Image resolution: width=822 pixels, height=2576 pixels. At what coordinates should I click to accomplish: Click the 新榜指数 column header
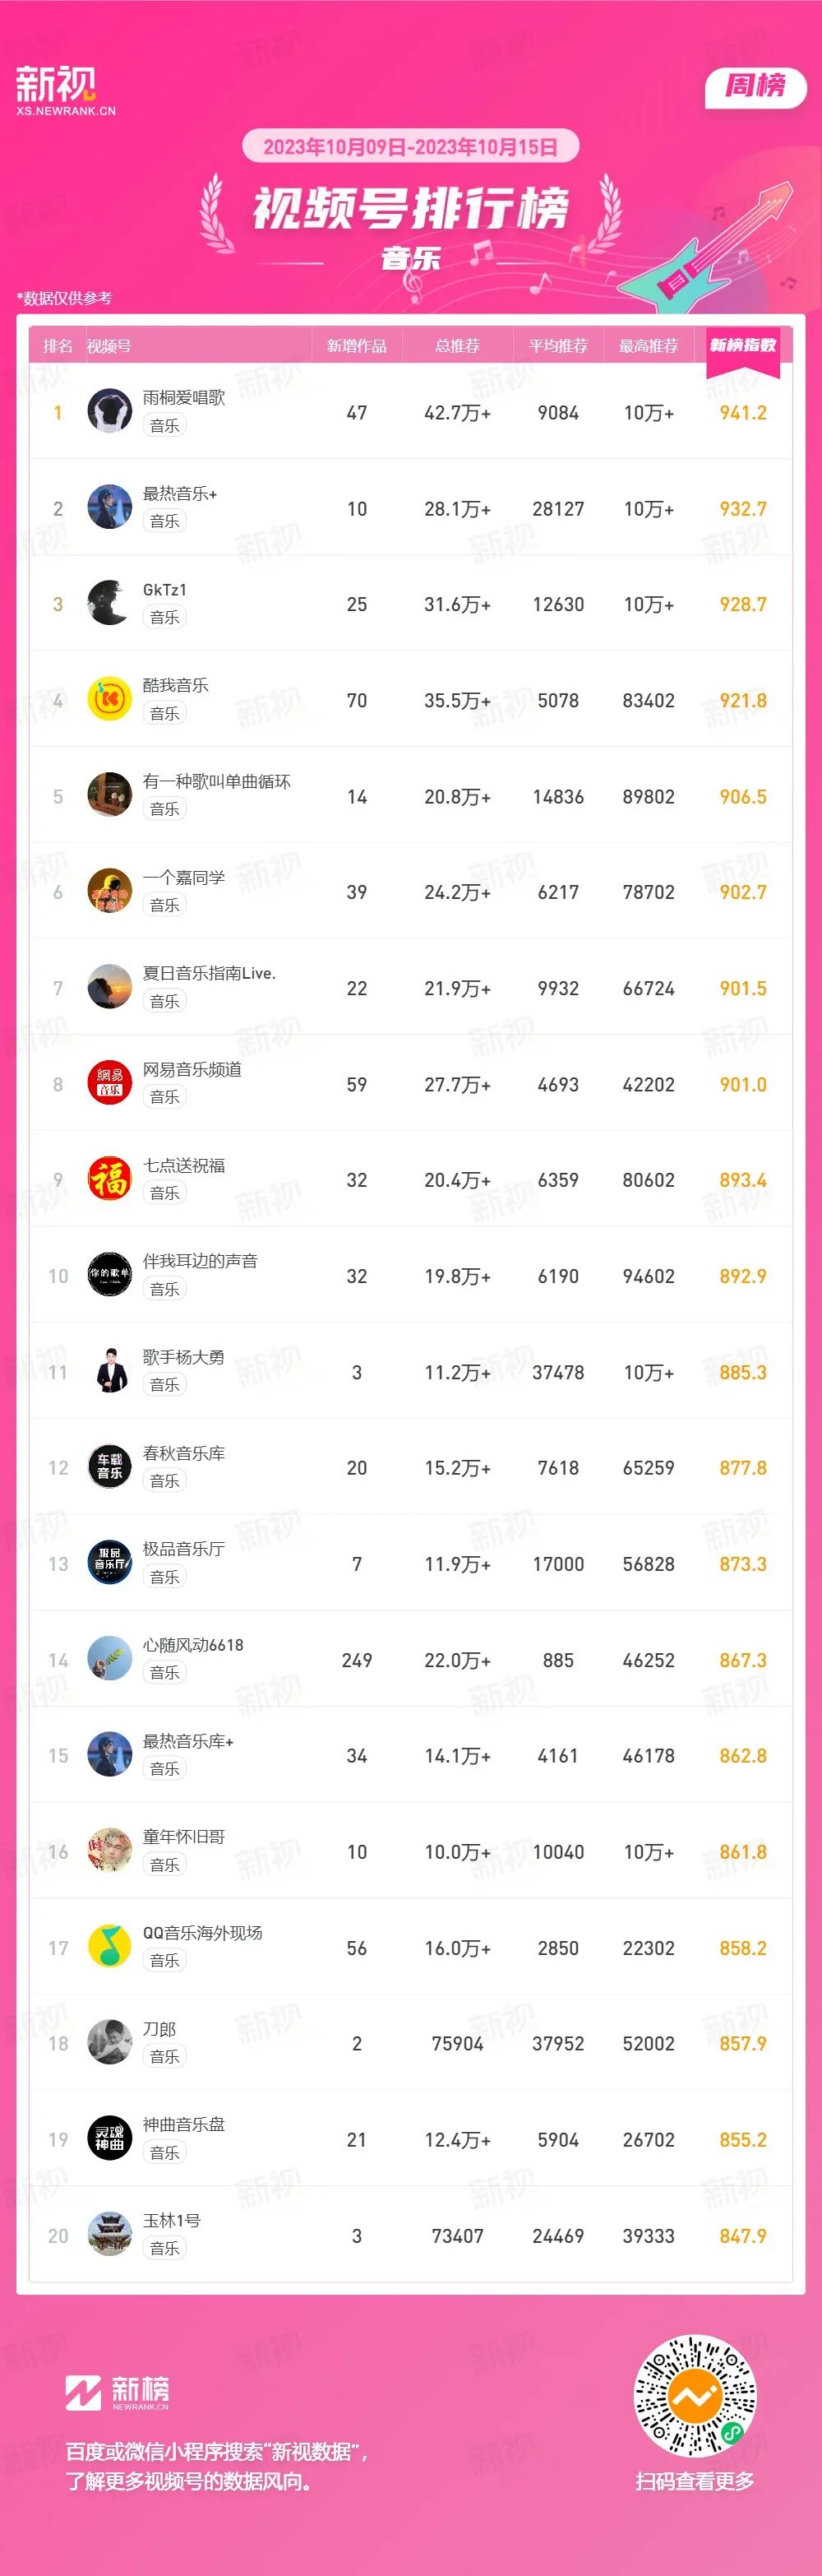click(x=743, y=345)
